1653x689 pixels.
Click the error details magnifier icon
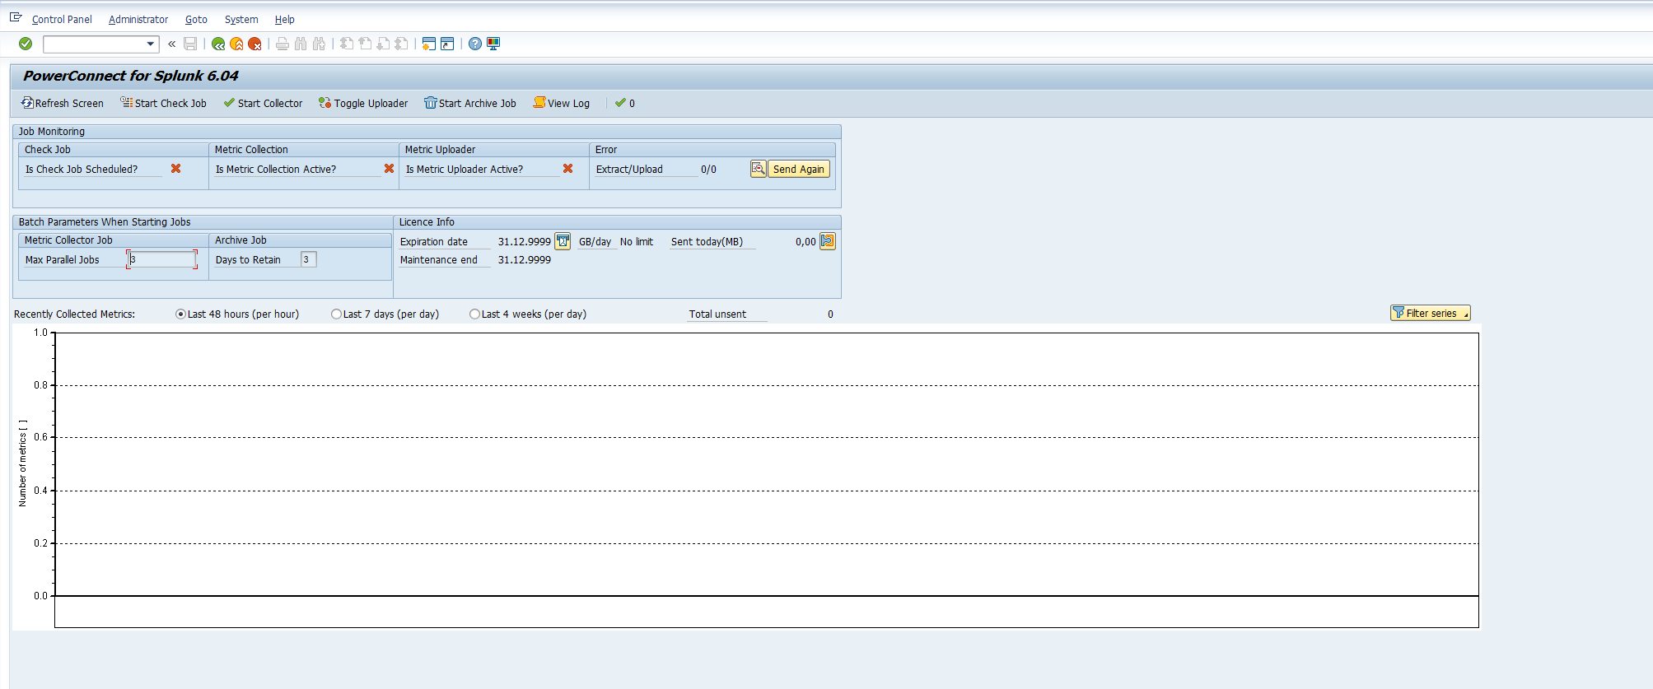tap(758, 169)
